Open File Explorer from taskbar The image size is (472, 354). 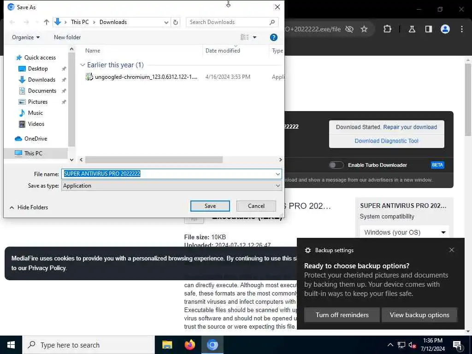[167, 345]
